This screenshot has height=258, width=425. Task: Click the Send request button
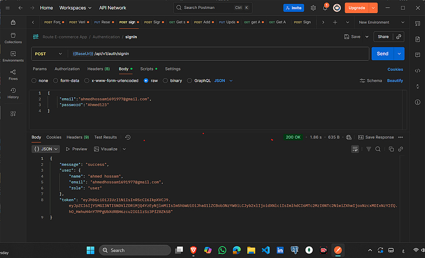click(x=382, y=54)
